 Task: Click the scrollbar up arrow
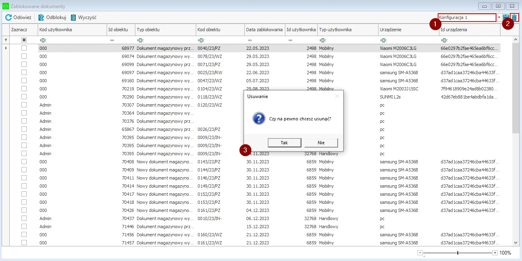pos(516,40)
